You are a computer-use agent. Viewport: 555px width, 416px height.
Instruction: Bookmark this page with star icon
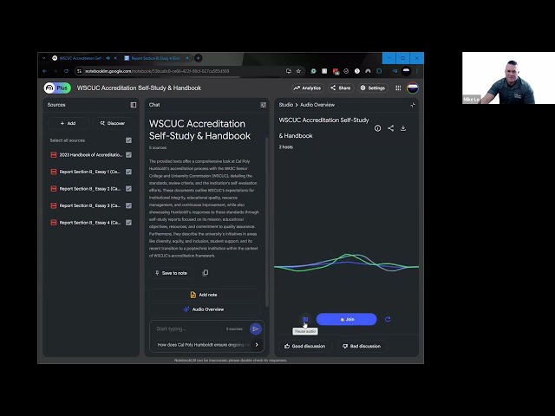pyautogui.click(x=298, y=71)
